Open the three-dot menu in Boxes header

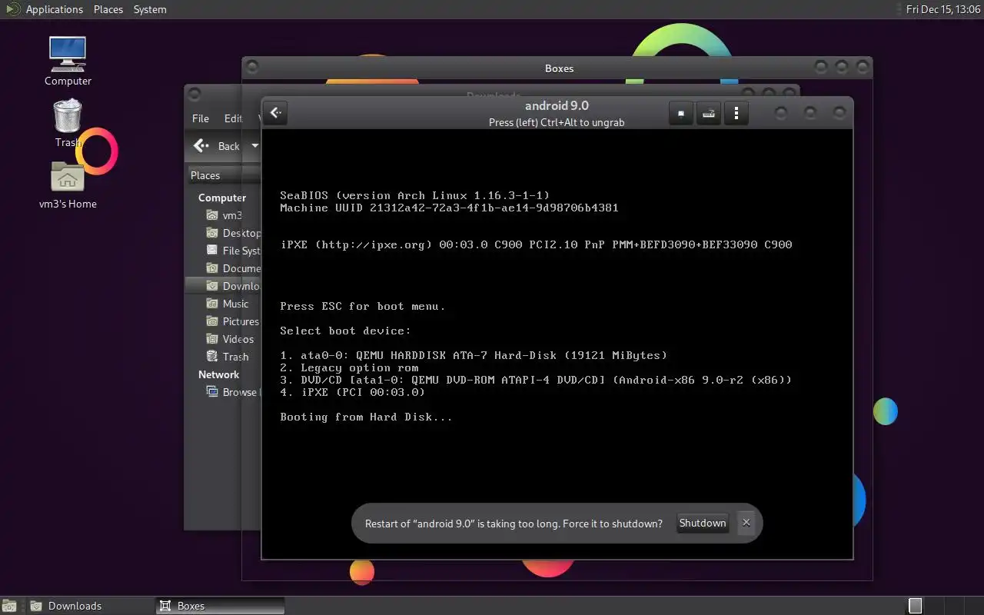pyautogui.click(x=736, y=114)
